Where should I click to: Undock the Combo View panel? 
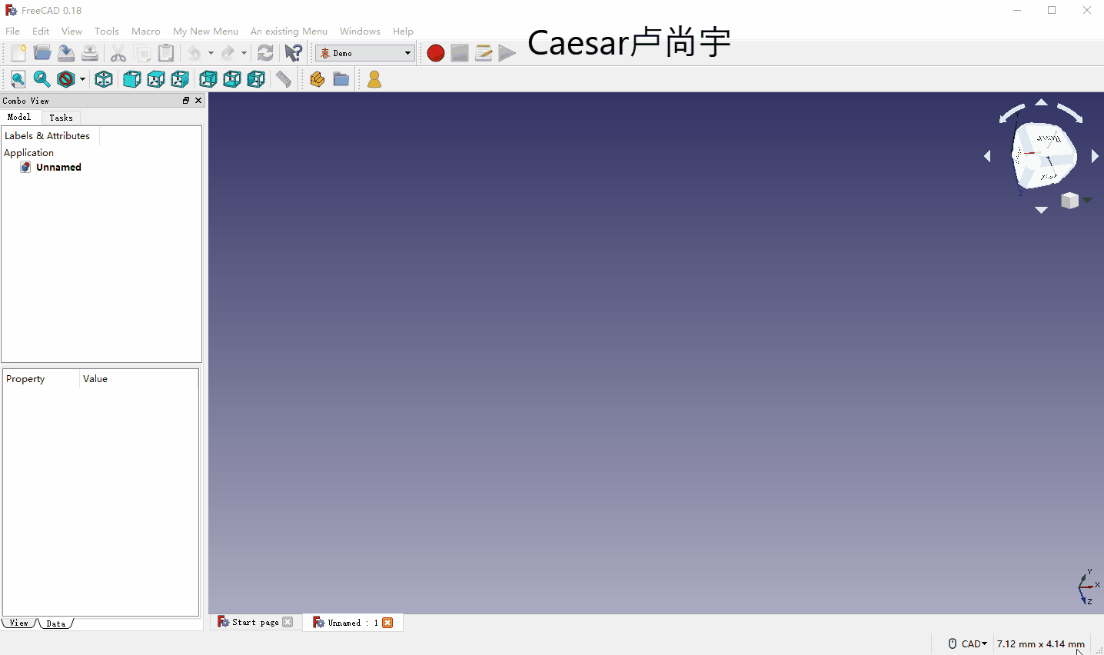pos(186,101)
